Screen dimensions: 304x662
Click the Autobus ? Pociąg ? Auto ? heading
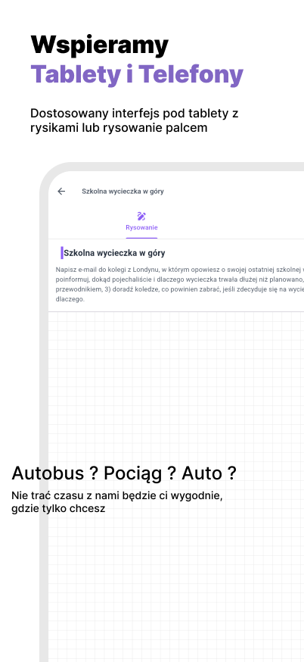[124, 473]
